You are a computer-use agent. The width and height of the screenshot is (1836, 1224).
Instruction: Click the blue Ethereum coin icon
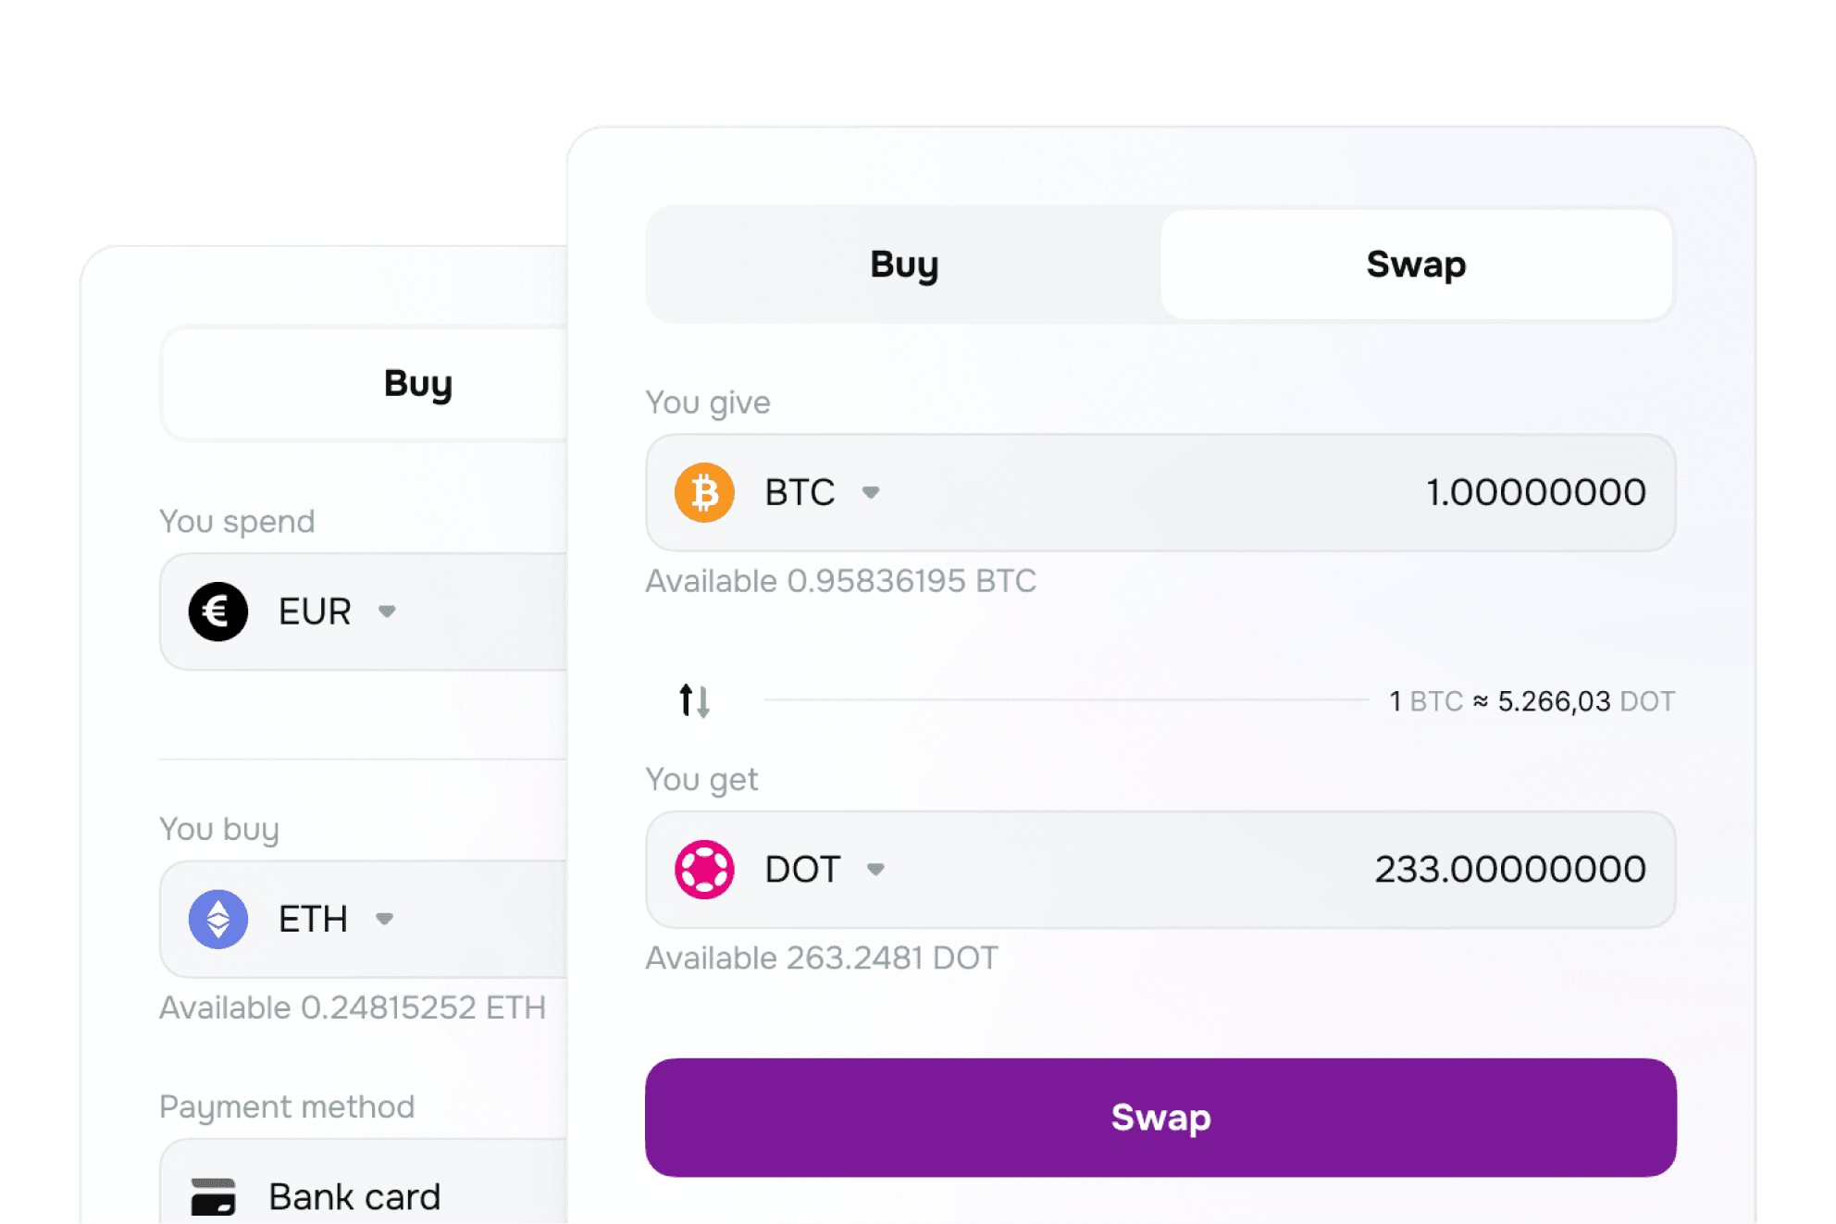218,919
